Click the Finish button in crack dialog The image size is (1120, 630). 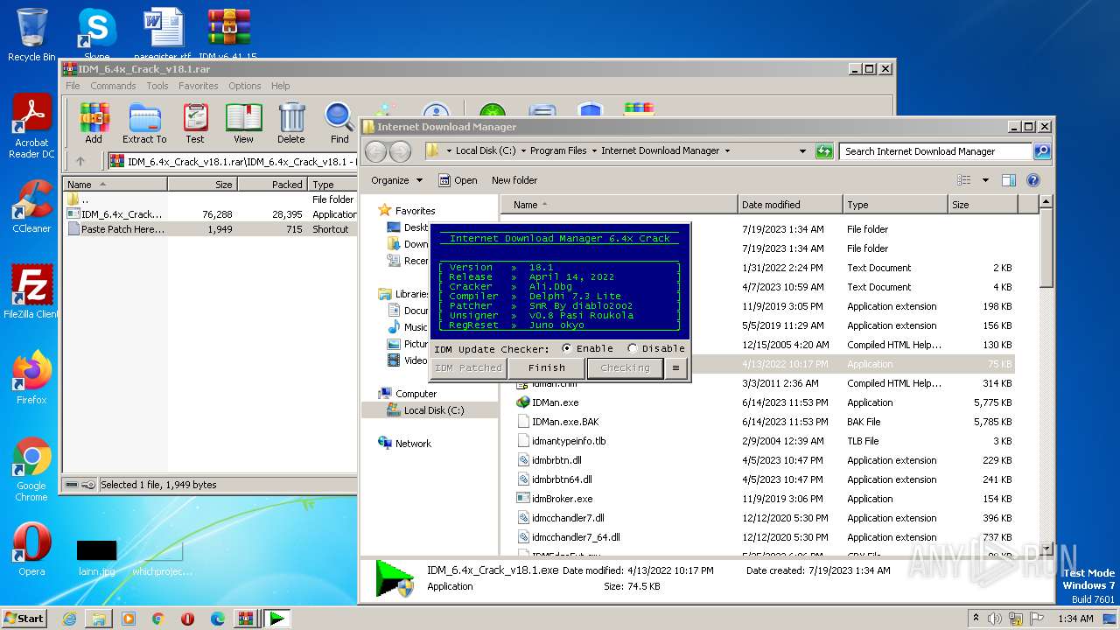[547, 368]
